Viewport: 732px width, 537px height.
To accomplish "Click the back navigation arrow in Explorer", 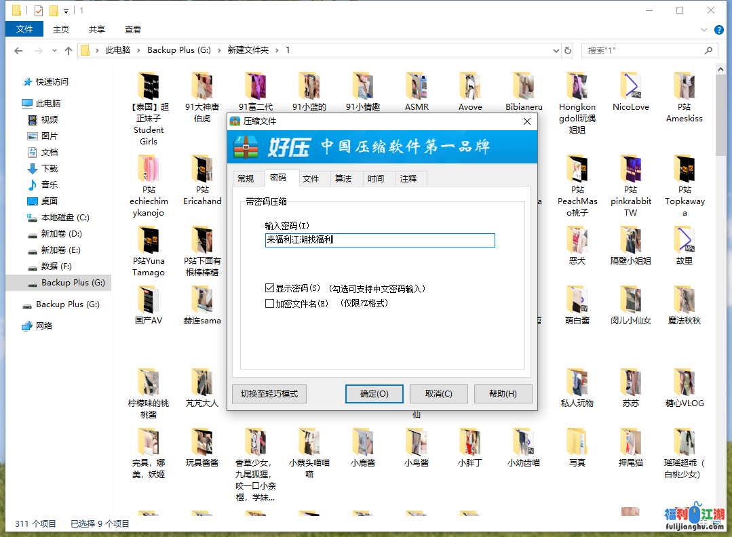I will 18,50.
